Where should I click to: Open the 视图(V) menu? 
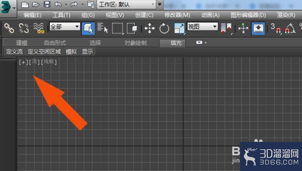tap(115, 15)
